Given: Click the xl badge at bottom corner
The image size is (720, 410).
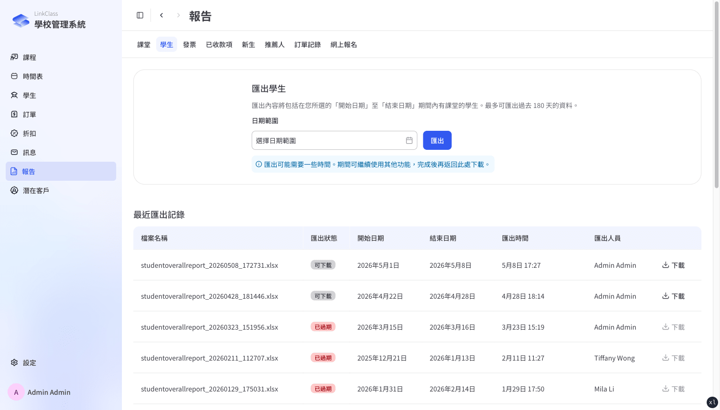Looking at the screenshot, I should point(712,402).
